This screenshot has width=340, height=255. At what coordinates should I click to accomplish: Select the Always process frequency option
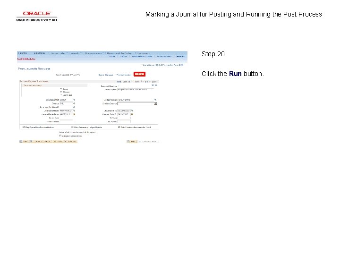61,92
